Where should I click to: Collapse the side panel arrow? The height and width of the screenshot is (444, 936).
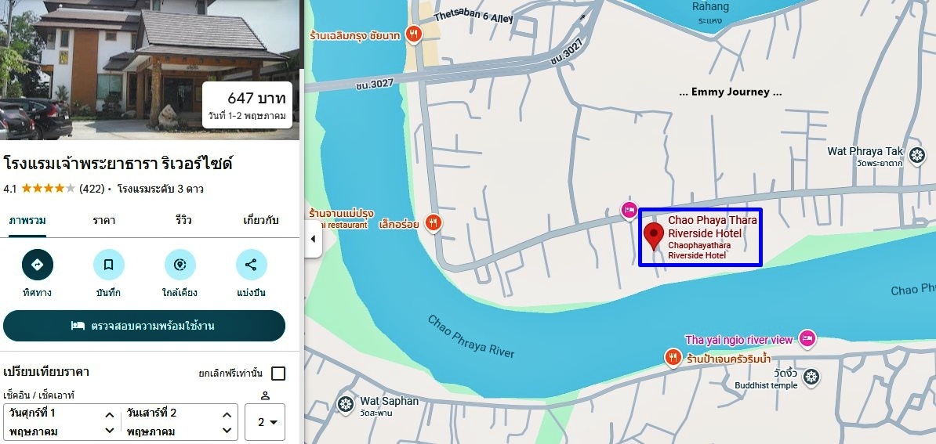(314, 239)
